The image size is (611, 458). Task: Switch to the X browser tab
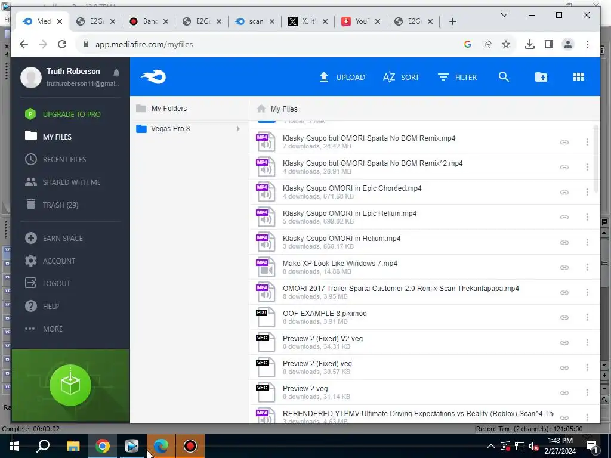click(308, 21)
